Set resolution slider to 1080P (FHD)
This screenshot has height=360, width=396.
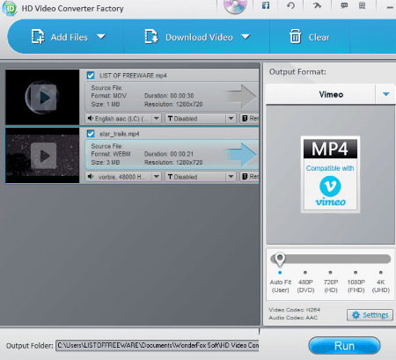pos(356,273)
